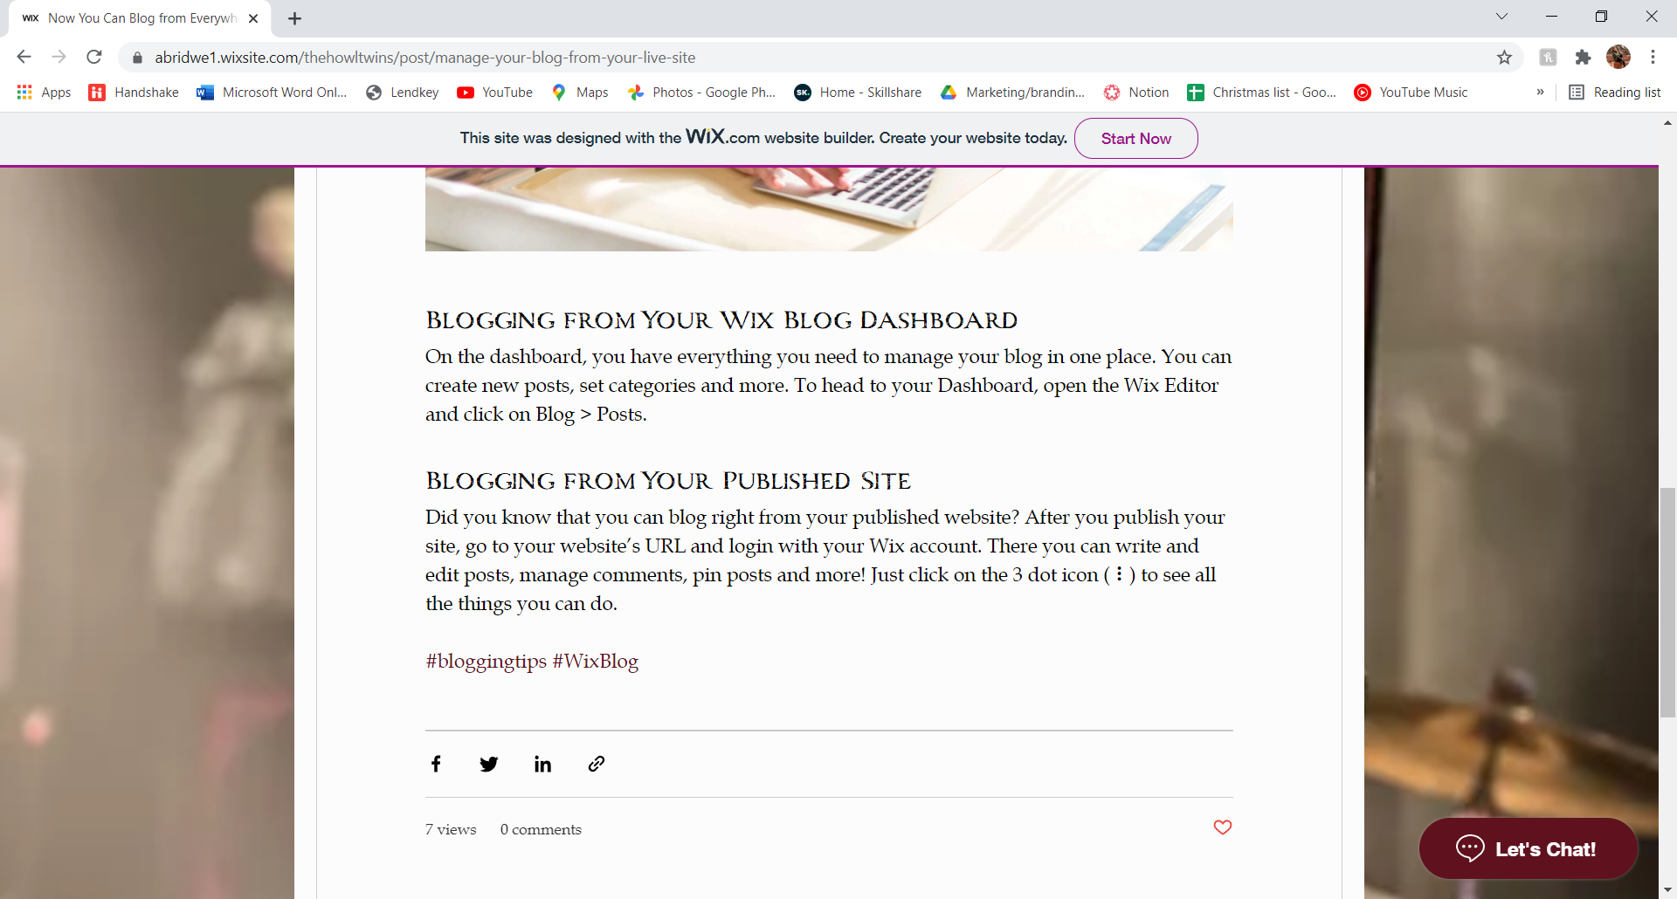This screenshot has width=1677, height=899.
Task: Share post via LinkedIn icon
Action: [542, 764]
